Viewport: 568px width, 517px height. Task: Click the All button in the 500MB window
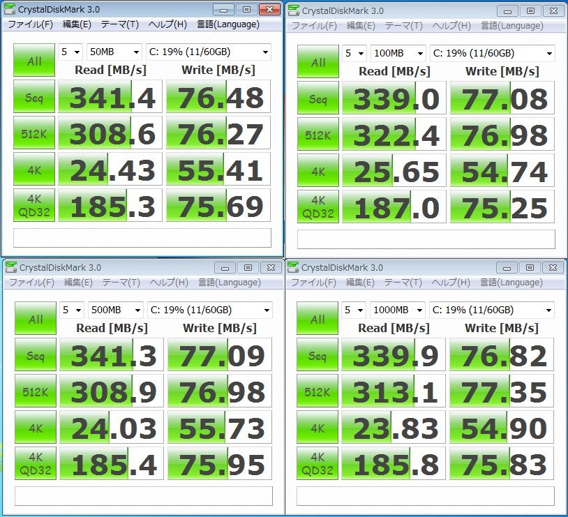(36, 318)
